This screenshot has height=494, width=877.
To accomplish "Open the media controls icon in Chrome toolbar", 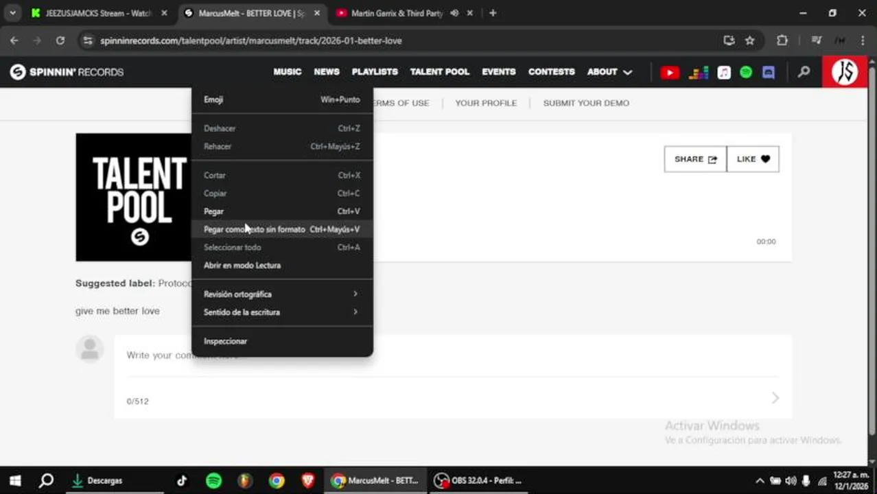I will (x=816, y=40).
